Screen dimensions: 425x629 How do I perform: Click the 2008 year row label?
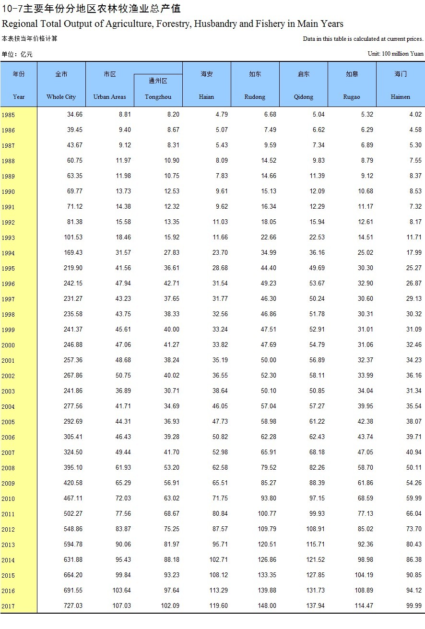8,468
